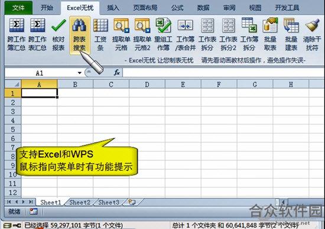Select the Sheet1 worksheet tab

click(x=51, y=202)
